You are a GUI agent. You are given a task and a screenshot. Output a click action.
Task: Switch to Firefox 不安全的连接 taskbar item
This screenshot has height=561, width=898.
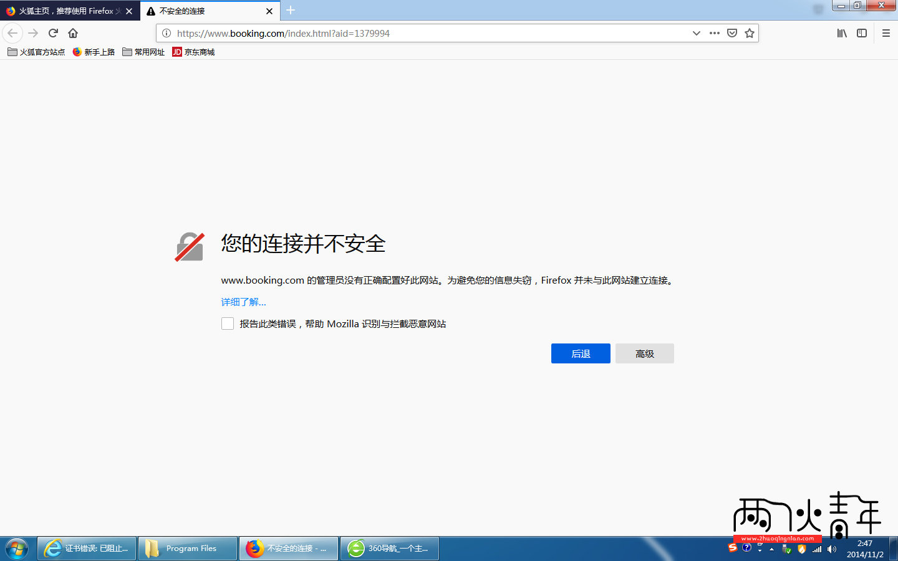click(289, 549)
